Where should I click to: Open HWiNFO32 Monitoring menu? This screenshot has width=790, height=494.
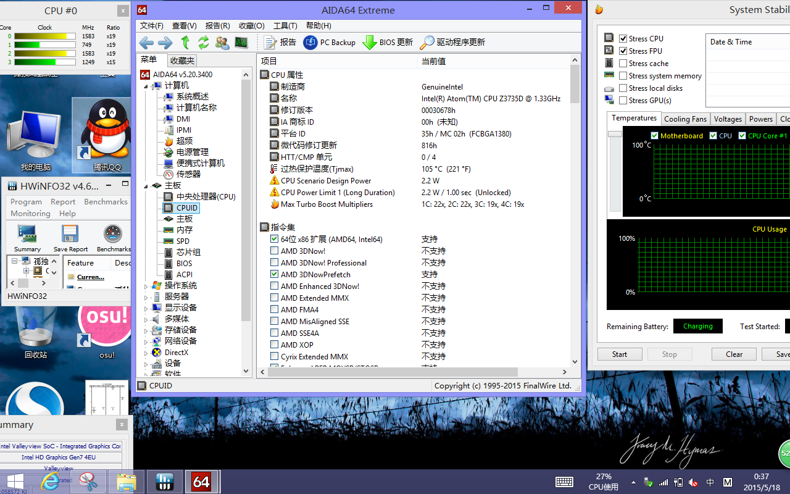[30, 214]
